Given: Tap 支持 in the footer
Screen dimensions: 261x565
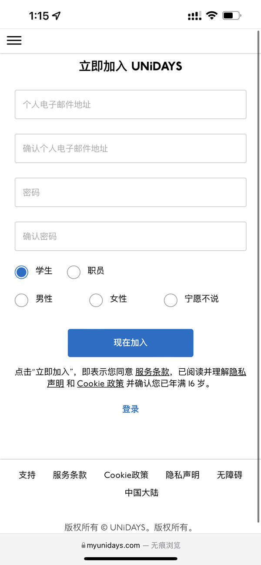Looking at the screenshot, I should pyautogui.click(x=27, y=475).
